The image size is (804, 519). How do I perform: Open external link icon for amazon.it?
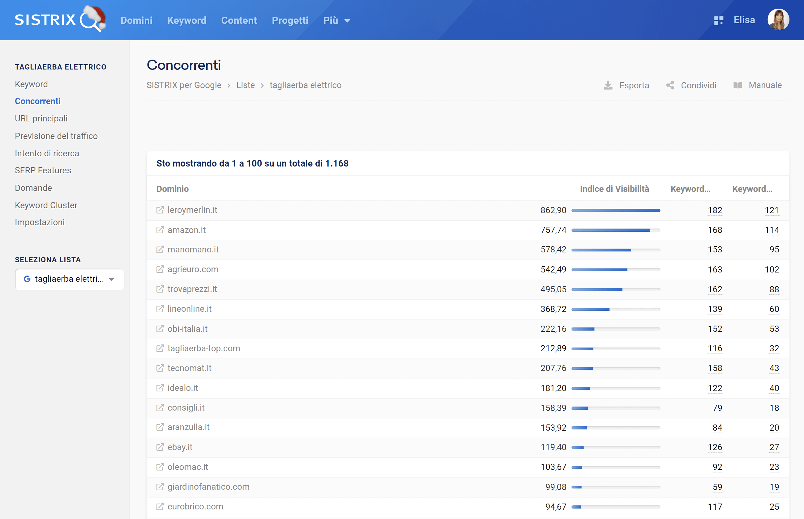tap(160, 230)
